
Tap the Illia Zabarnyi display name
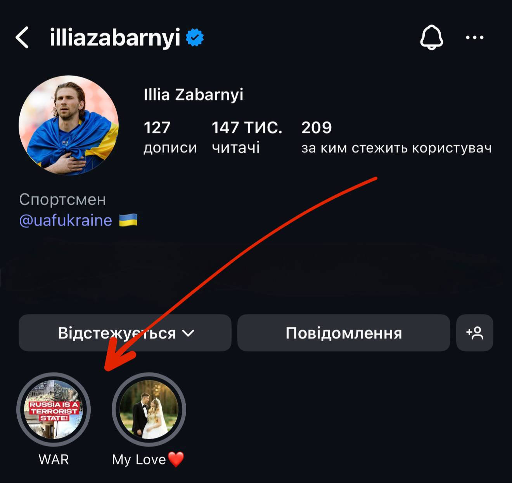[194, 95]
